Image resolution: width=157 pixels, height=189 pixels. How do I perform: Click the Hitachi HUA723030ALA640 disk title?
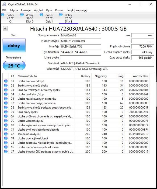pos(78,29)
